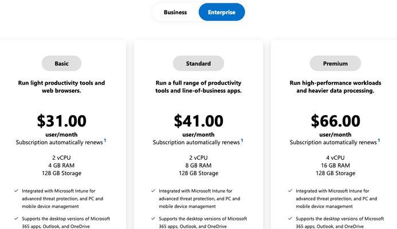Viewport: 397px width, 229px height.
Task: Click the Microsoft 365 apps checkmark in Basic
Action: [x=16, y=218]
